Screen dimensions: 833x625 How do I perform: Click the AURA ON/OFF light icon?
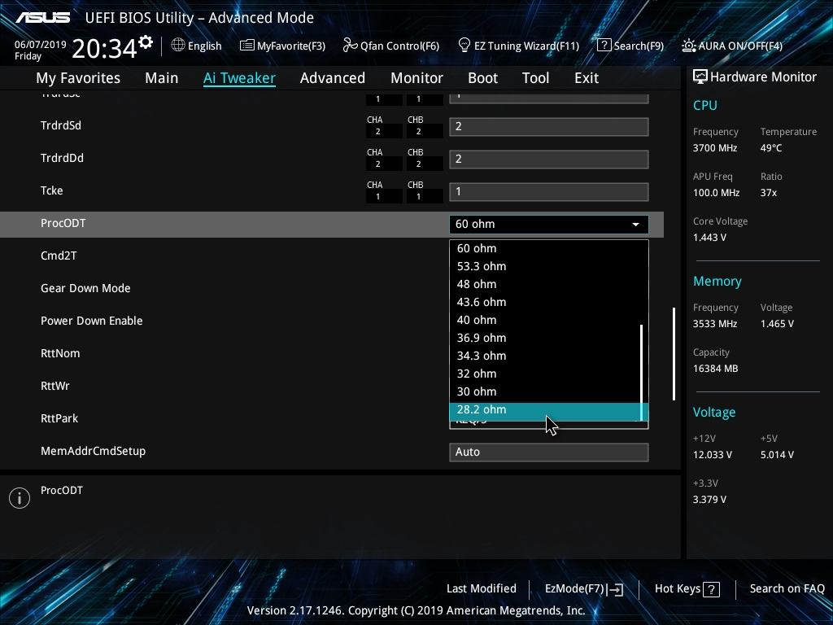688,46
